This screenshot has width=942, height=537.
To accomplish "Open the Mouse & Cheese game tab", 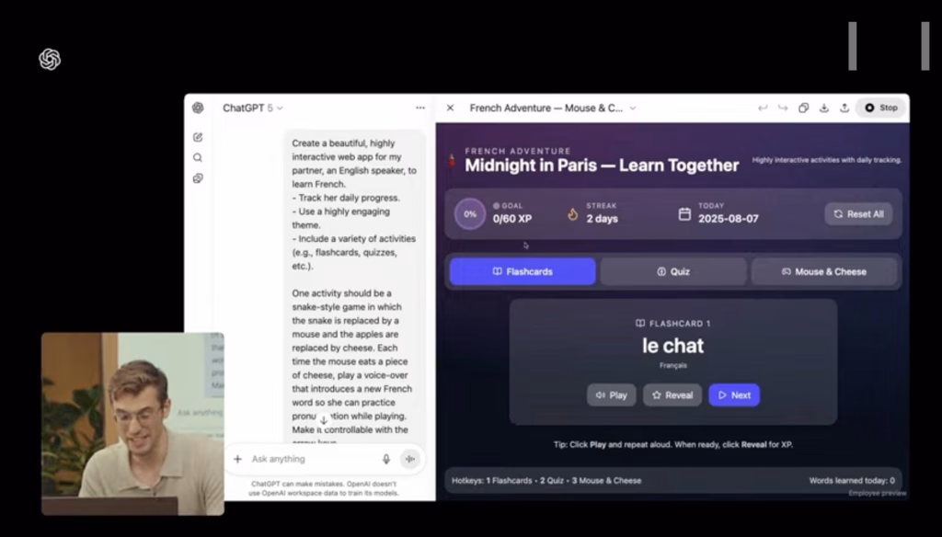I will click(824, 271).
